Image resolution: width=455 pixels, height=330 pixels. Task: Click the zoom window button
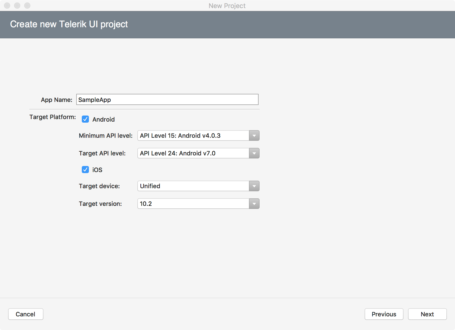coord(27,6)
